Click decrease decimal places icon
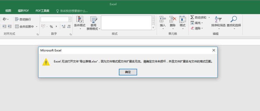The height and width of the screenshot is (111, 260). pos(69,26)
